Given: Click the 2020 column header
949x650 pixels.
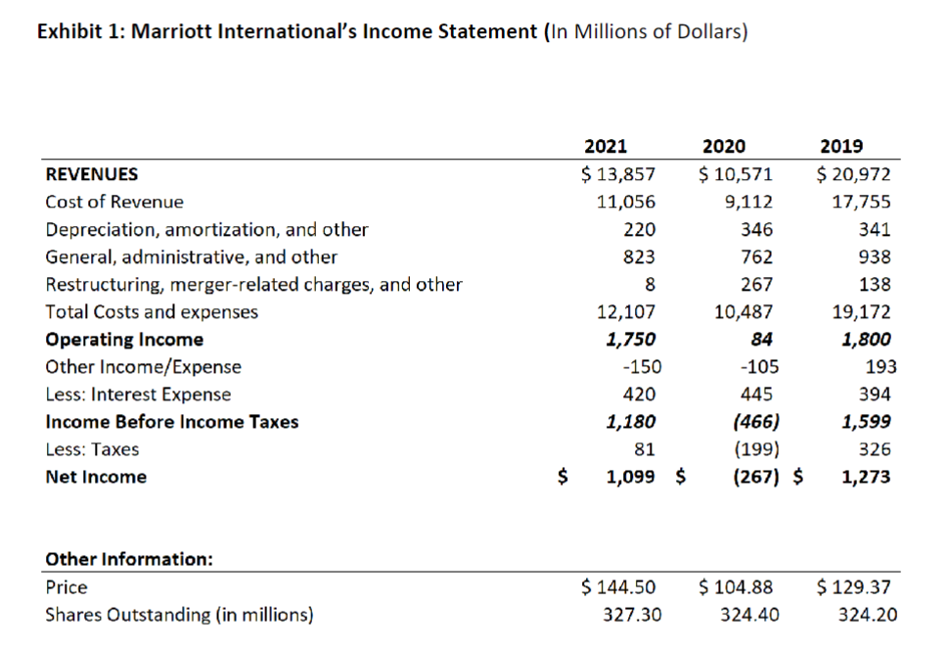Looking at the screenshot, I should (722, 145).
